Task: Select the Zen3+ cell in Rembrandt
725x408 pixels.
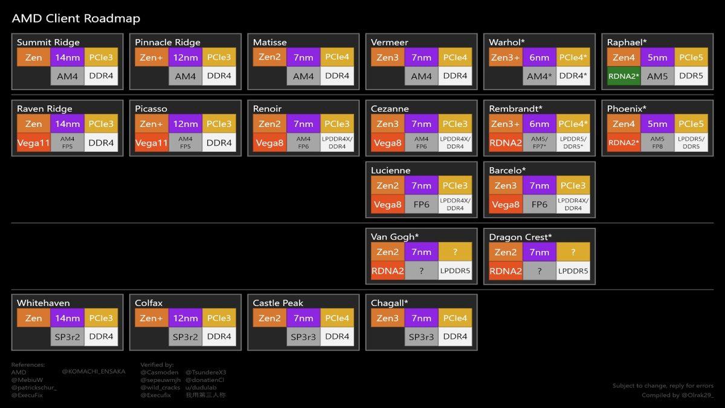Action: [505, 124]
